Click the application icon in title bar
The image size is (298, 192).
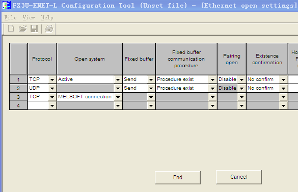coord(6,5)
